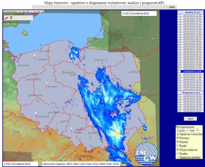This screenshot has height=167, width=205.
Task: Click the radar station icon above Pastewnik
Action: (36, 114)
